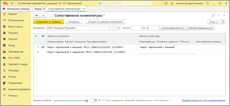
Task: Close the Товары tab
Action: click(x=44, y=9)
